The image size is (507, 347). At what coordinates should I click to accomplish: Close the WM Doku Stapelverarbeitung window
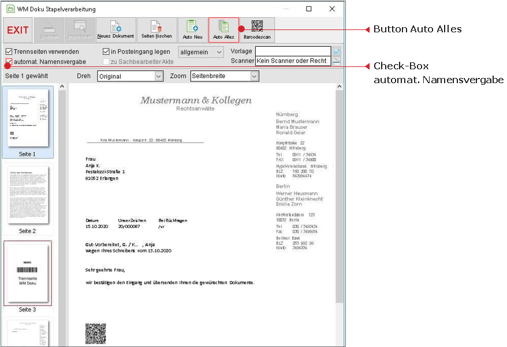coord(332,9)
